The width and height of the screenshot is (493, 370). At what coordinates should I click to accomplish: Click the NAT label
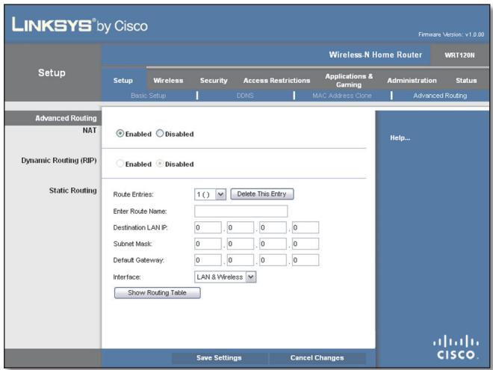[x=90, y=130]
